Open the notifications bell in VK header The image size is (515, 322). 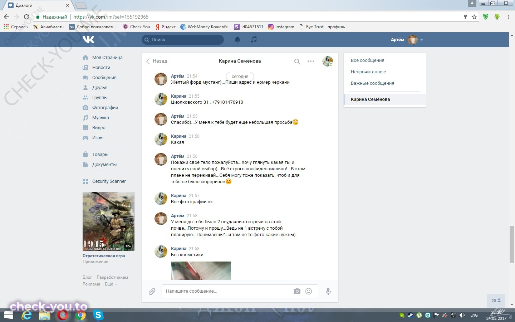click(237, 40)
